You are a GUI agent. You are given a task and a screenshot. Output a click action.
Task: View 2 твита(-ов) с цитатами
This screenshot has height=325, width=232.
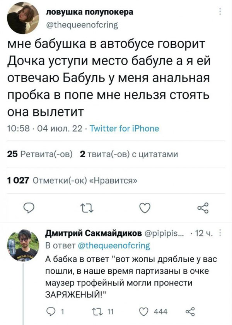point(129,154)
